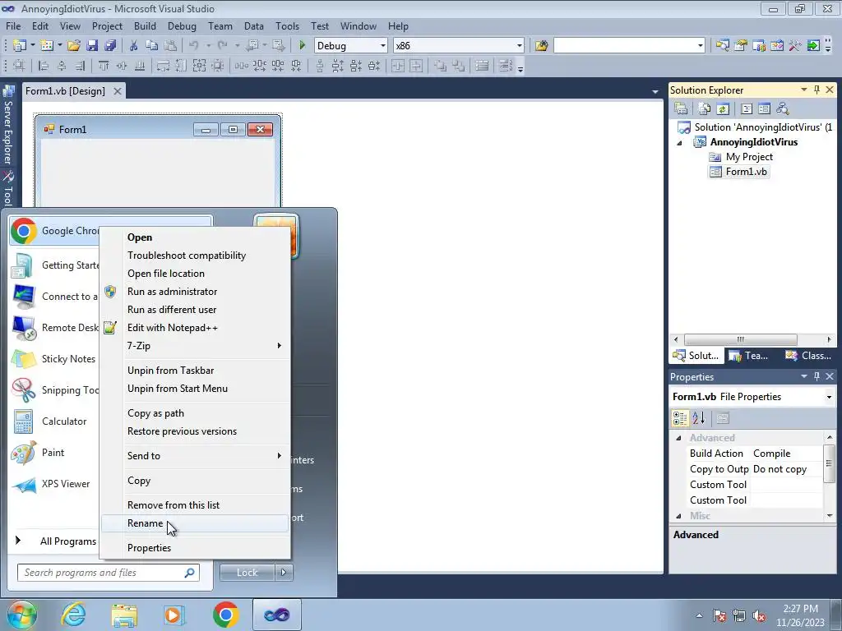Open Sticky Notes from Start menu
842x631 pixels.
53,359
